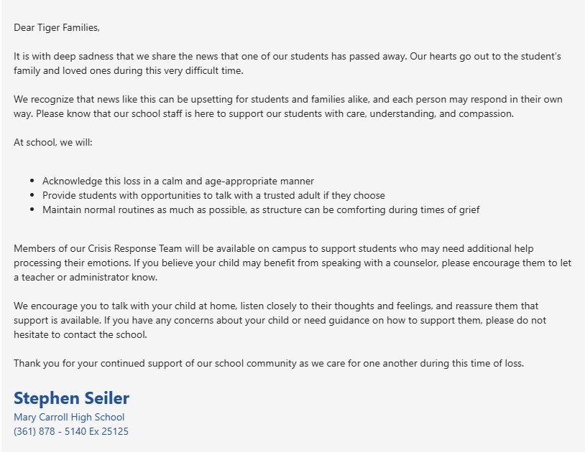Click the bullet dot before 'Acknowledge'
Viewport: 585px width, 452px height.
coord(32,181)
